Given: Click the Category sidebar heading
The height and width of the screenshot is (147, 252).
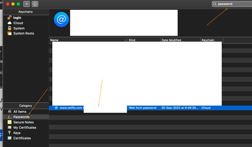Looking at the screenshot, I should point(25,106).
